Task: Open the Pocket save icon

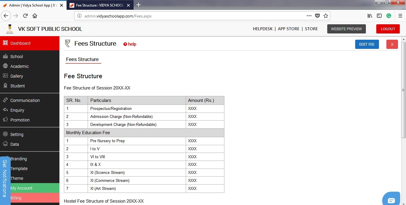Action: (x=317, y=16)
